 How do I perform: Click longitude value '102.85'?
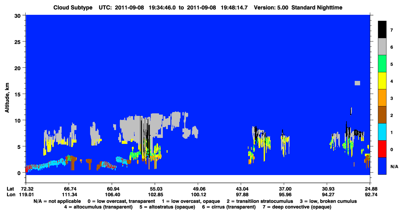[x=155, y=194]
